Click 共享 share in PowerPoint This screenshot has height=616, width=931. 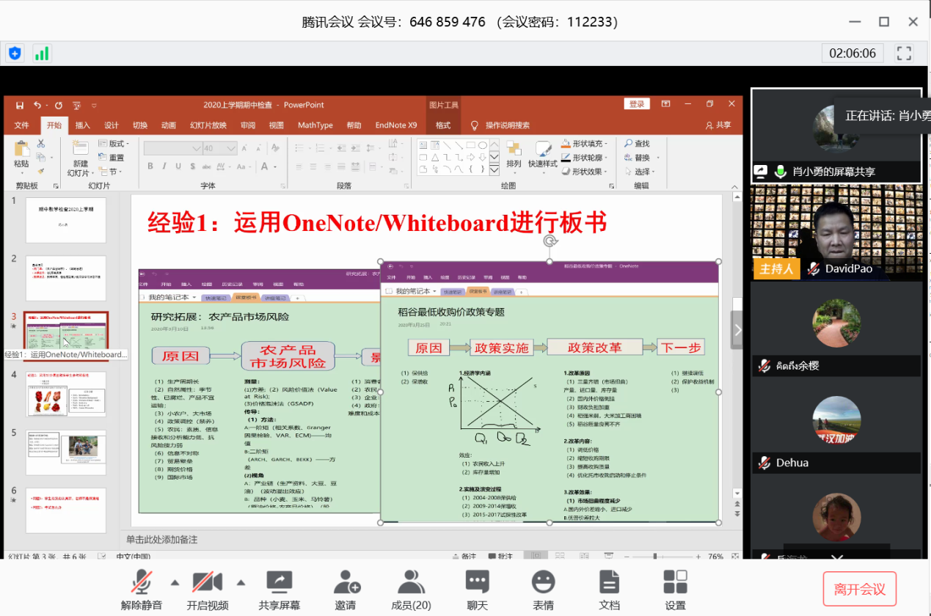coord(718,125)
